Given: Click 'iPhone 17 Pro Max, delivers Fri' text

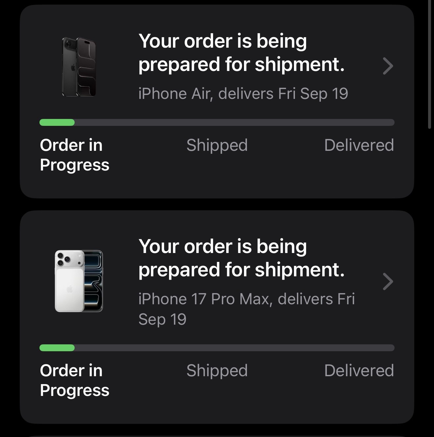Looking at the screenshot, I should (246, 299).
